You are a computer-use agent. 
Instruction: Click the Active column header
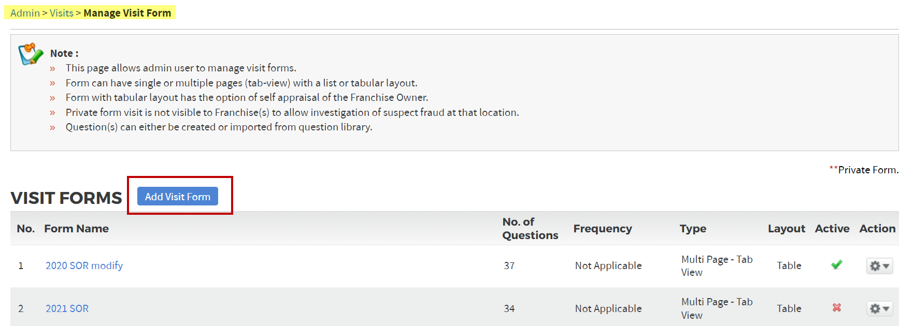(832, 229)
